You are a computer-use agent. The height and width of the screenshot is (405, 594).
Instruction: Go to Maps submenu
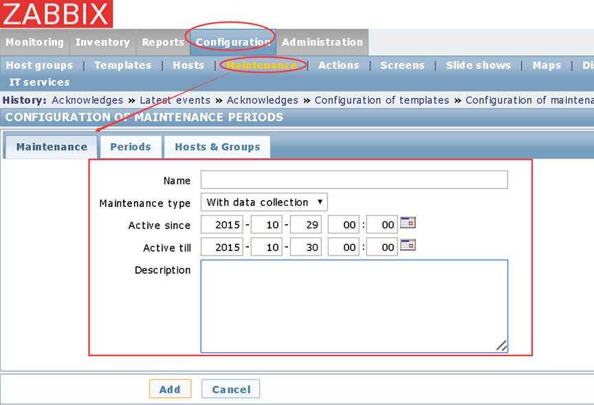pos(547,65)
